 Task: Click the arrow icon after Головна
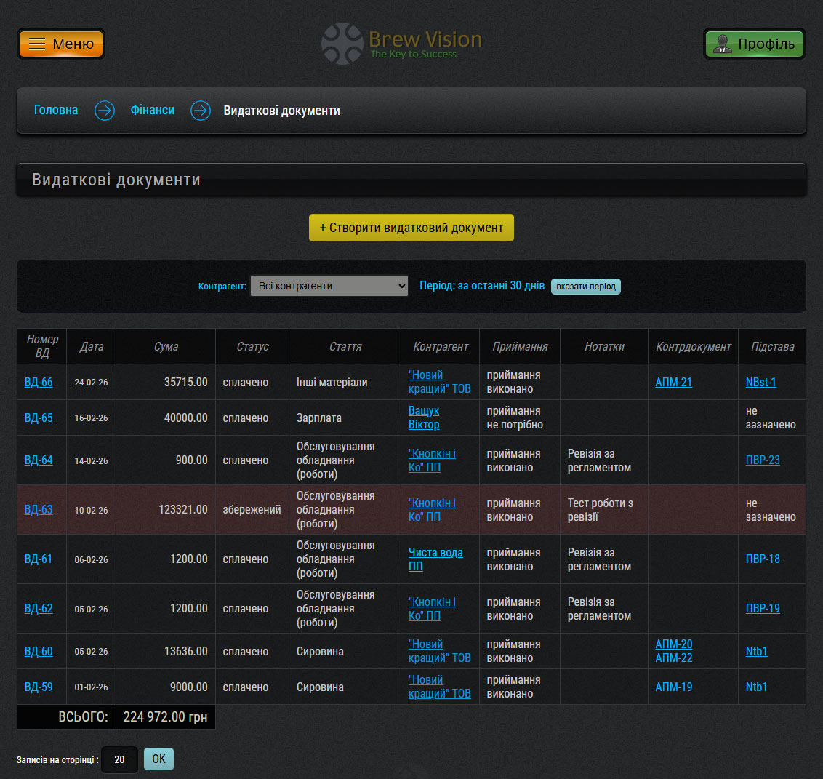pyautogui.click(x=105, y=111)
